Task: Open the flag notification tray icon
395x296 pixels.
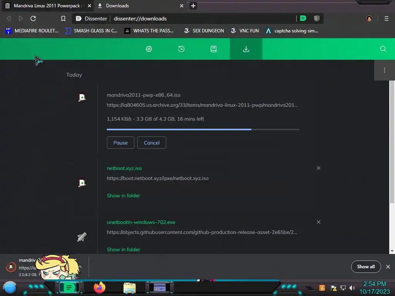Action: [x=334, y=288]
